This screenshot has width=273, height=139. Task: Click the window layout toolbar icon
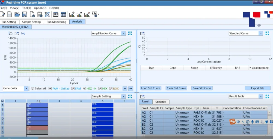click(56, 14)
